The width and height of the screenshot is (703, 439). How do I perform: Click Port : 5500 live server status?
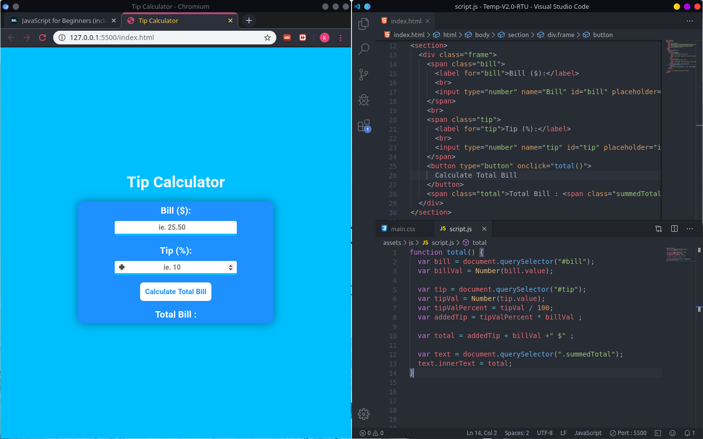click(628, 433)
